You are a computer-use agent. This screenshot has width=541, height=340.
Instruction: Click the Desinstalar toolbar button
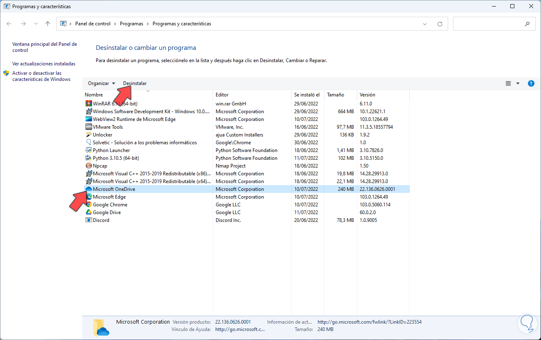[x=135, y=83]
